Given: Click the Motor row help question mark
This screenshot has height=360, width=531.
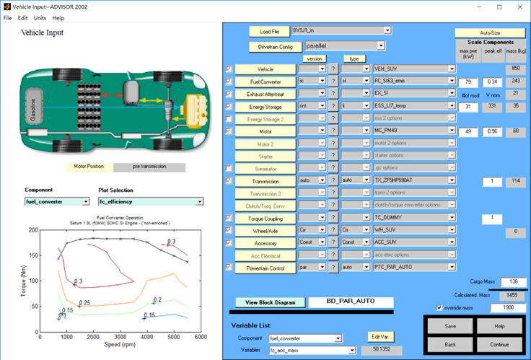Looking at the screenshot, I should pyautogui.click(x=334, y=131).
